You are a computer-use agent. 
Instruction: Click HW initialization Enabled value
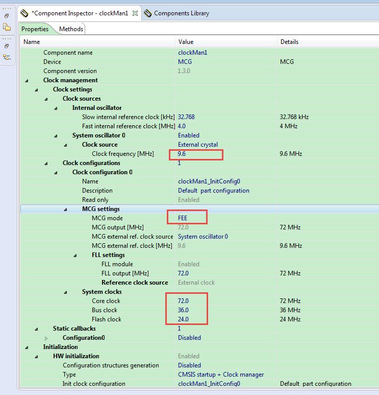(189, 356)
